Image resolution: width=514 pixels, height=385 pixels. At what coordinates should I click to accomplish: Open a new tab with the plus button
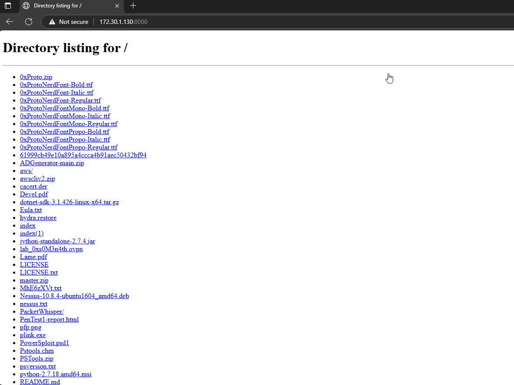[133, 6]
